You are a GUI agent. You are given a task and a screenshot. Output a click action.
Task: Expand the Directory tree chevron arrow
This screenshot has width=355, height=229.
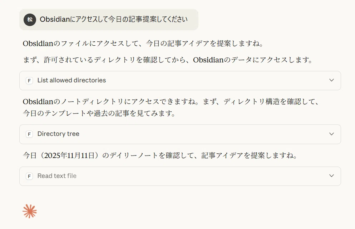tap(331, 134)
